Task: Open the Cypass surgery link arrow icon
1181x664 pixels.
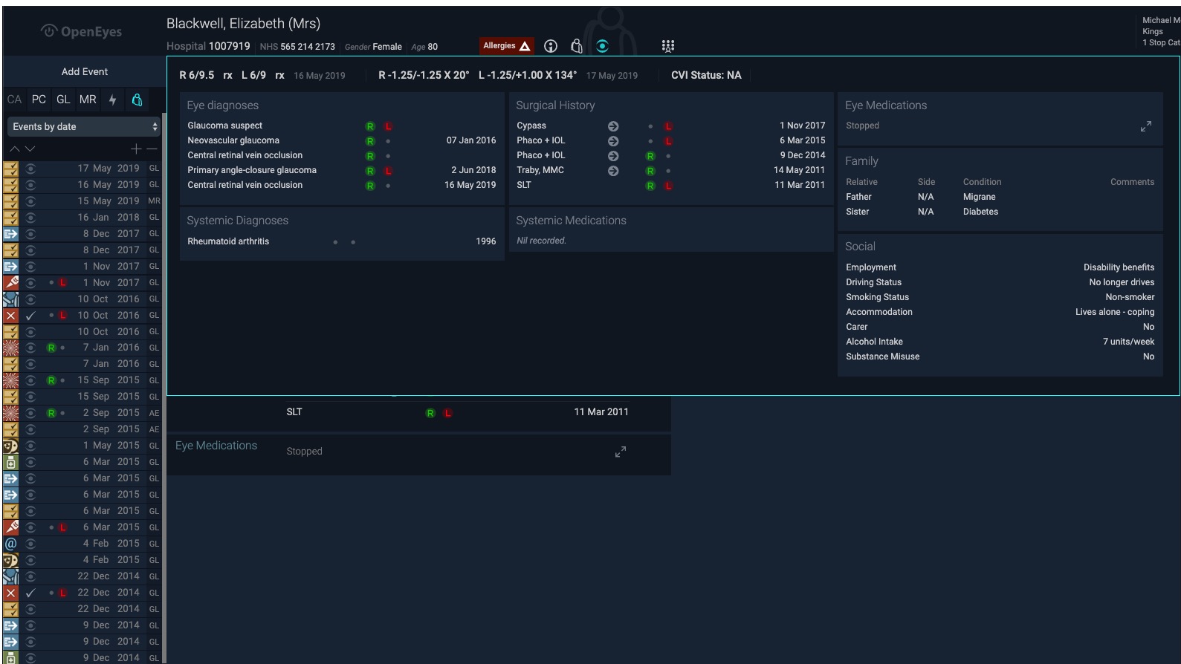Action: coord(613,126)
